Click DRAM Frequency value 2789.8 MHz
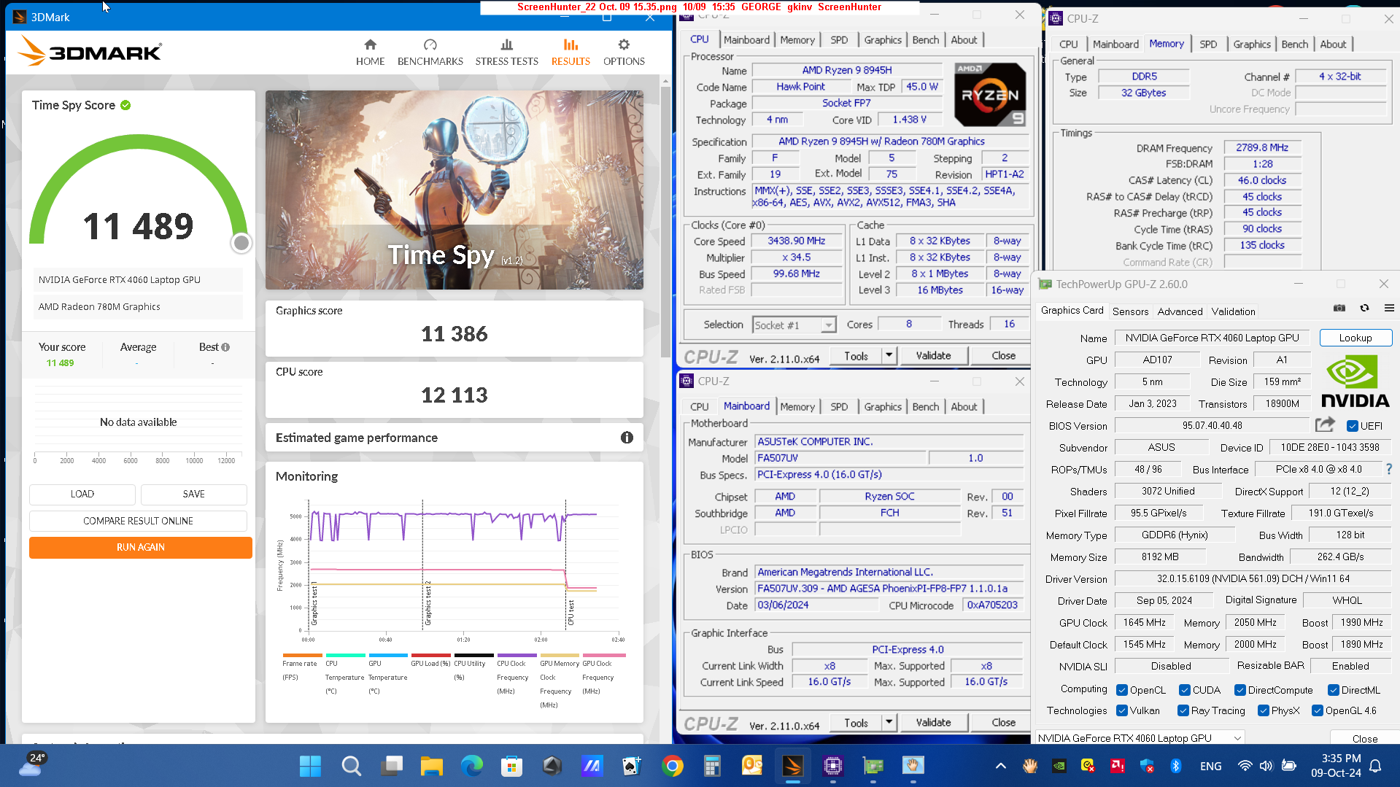This screenshot has width=1400, height=787. [1262, 147]
